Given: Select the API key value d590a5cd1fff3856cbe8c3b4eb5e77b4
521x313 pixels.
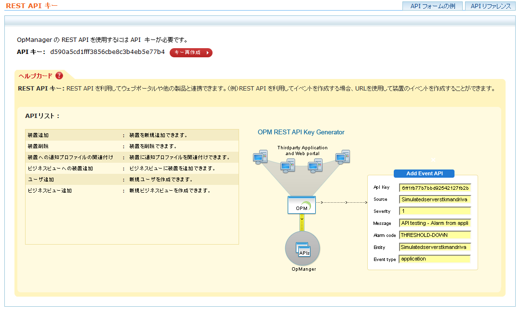Looking at the screenshot, I should pyautogui.click(x=107, y=52).
